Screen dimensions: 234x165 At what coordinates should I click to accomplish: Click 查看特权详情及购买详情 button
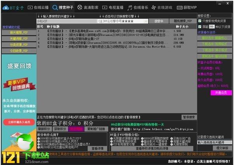(x=152, y=148)
